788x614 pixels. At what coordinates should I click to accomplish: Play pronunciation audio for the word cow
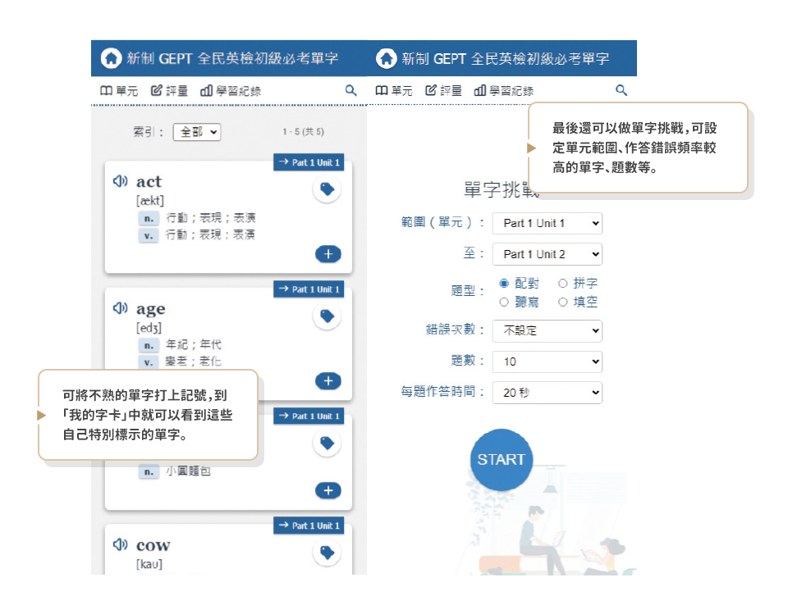point(121,545)
